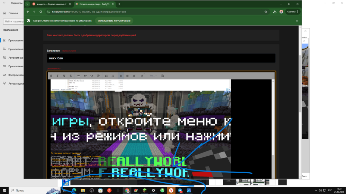Viewport: 346px width, 194px height.
Task: Open Автозагрузка in Settings sidebar
Action: 13,84
